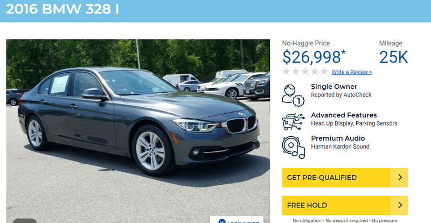Select the fourth rating star

coord(315,72)
